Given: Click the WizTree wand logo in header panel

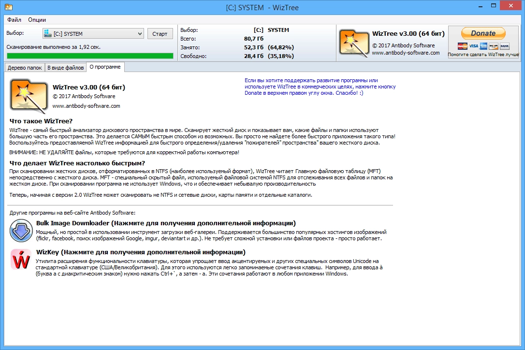Looking at the screenshot, I should pos(354,43).
